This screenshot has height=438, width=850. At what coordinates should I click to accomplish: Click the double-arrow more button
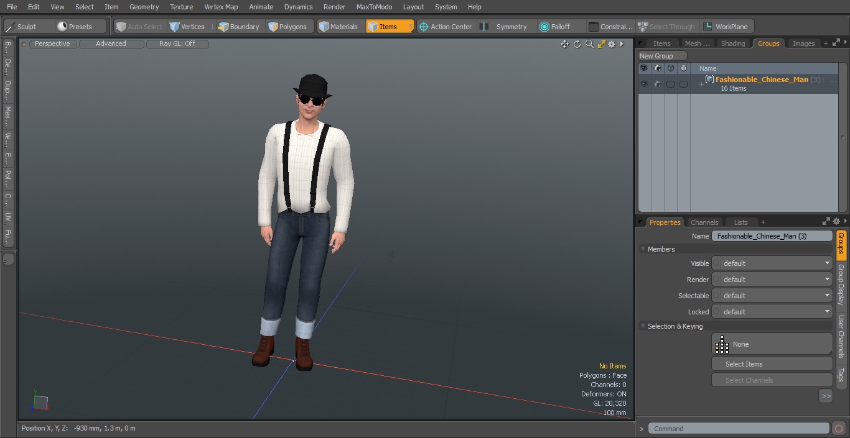[826, 396]
